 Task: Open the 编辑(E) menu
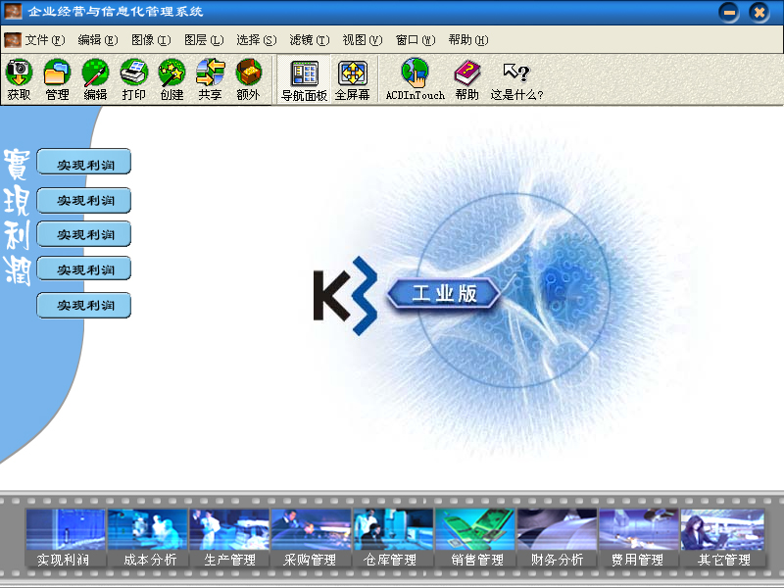(98, 39)
